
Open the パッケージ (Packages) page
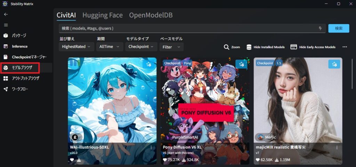click(x=19, y=35)
